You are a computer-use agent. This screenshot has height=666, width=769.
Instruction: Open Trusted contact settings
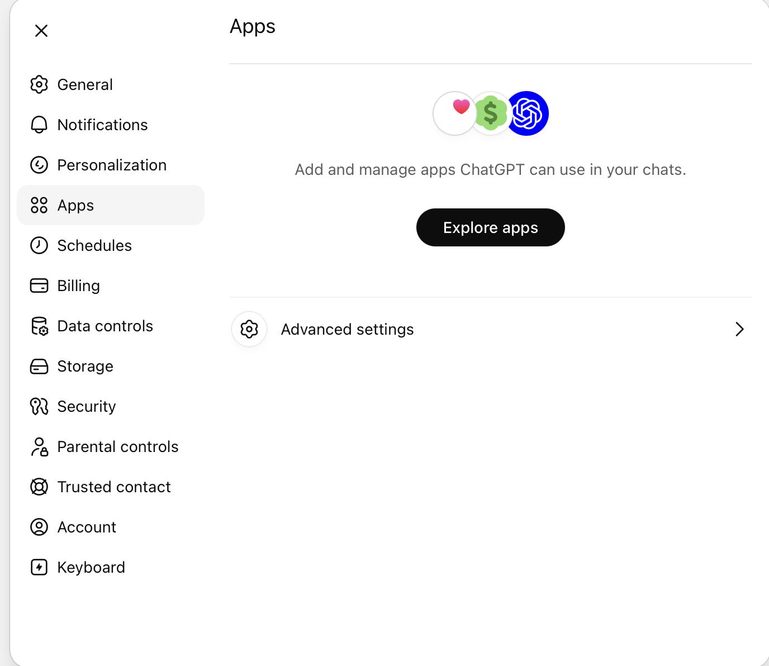[111, 487]
